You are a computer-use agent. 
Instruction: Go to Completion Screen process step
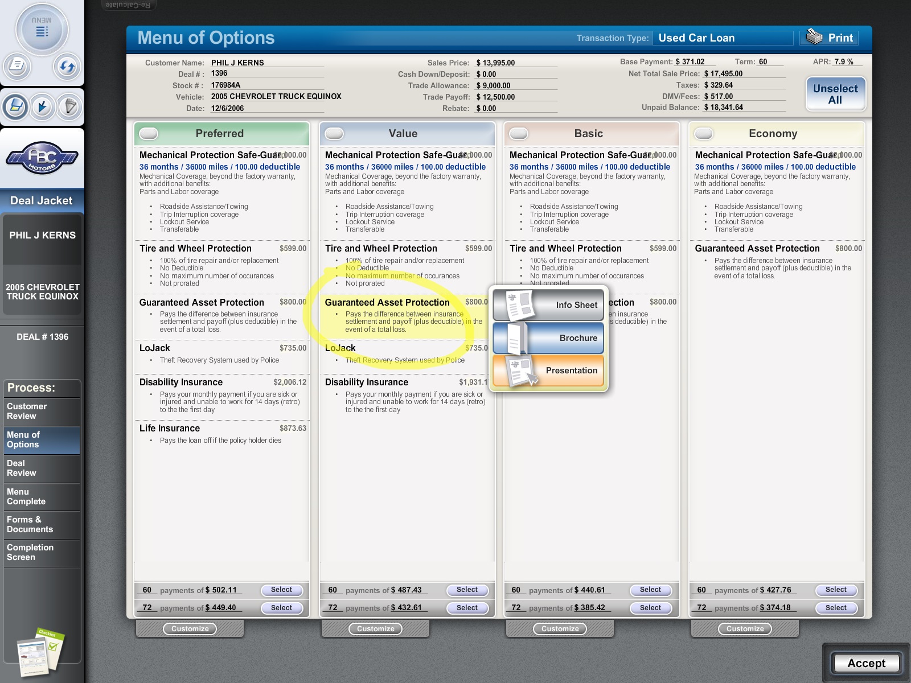pos(42,553)
